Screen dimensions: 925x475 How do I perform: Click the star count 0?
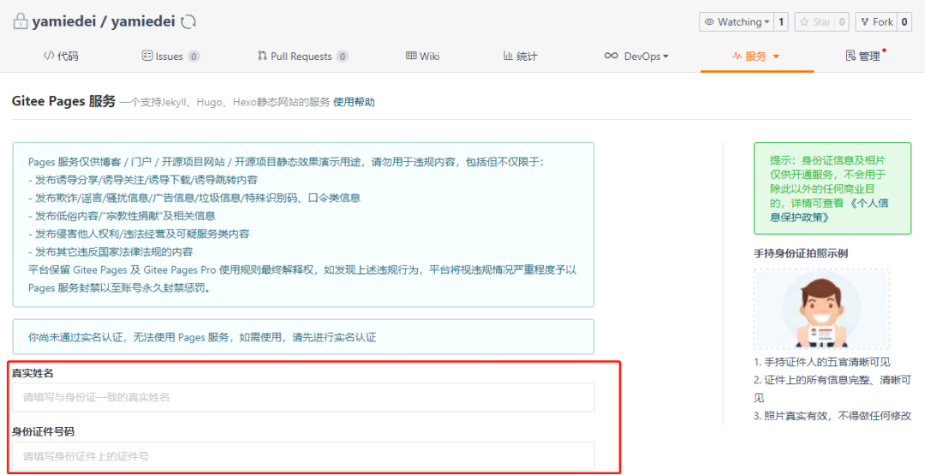tap(842, 22)
